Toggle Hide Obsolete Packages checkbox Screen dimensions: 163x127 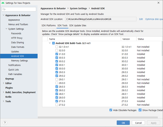coord(111,110)
